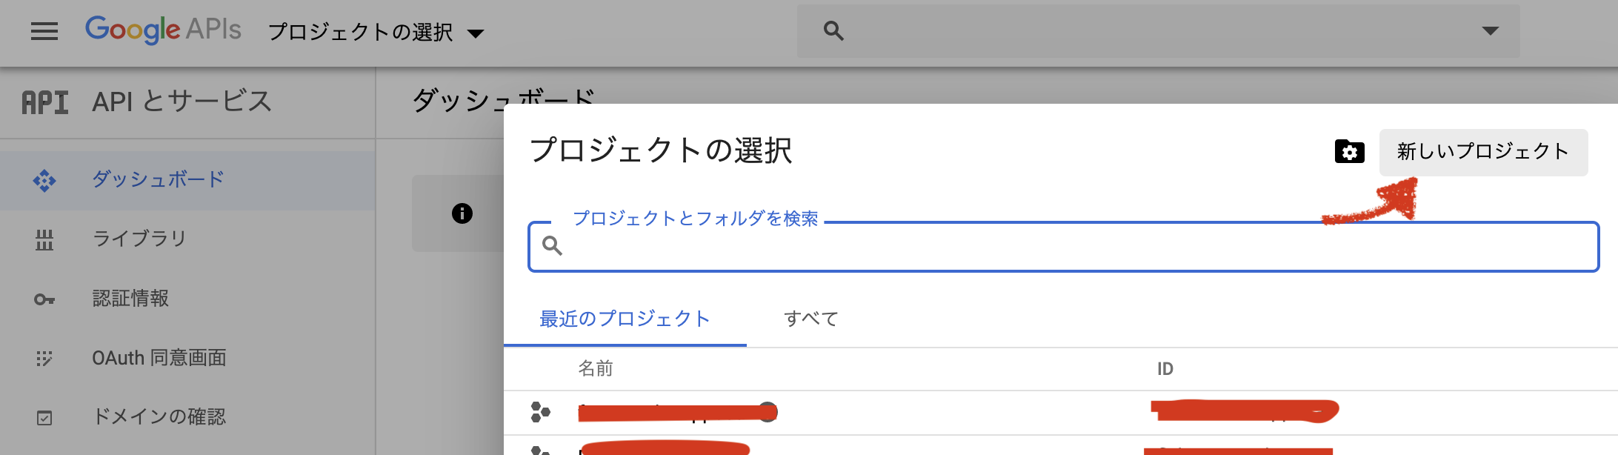This screenshot has height=455, width=1618.
Task: Click the search magnifier in the top bar
Action: pos(833,31)
